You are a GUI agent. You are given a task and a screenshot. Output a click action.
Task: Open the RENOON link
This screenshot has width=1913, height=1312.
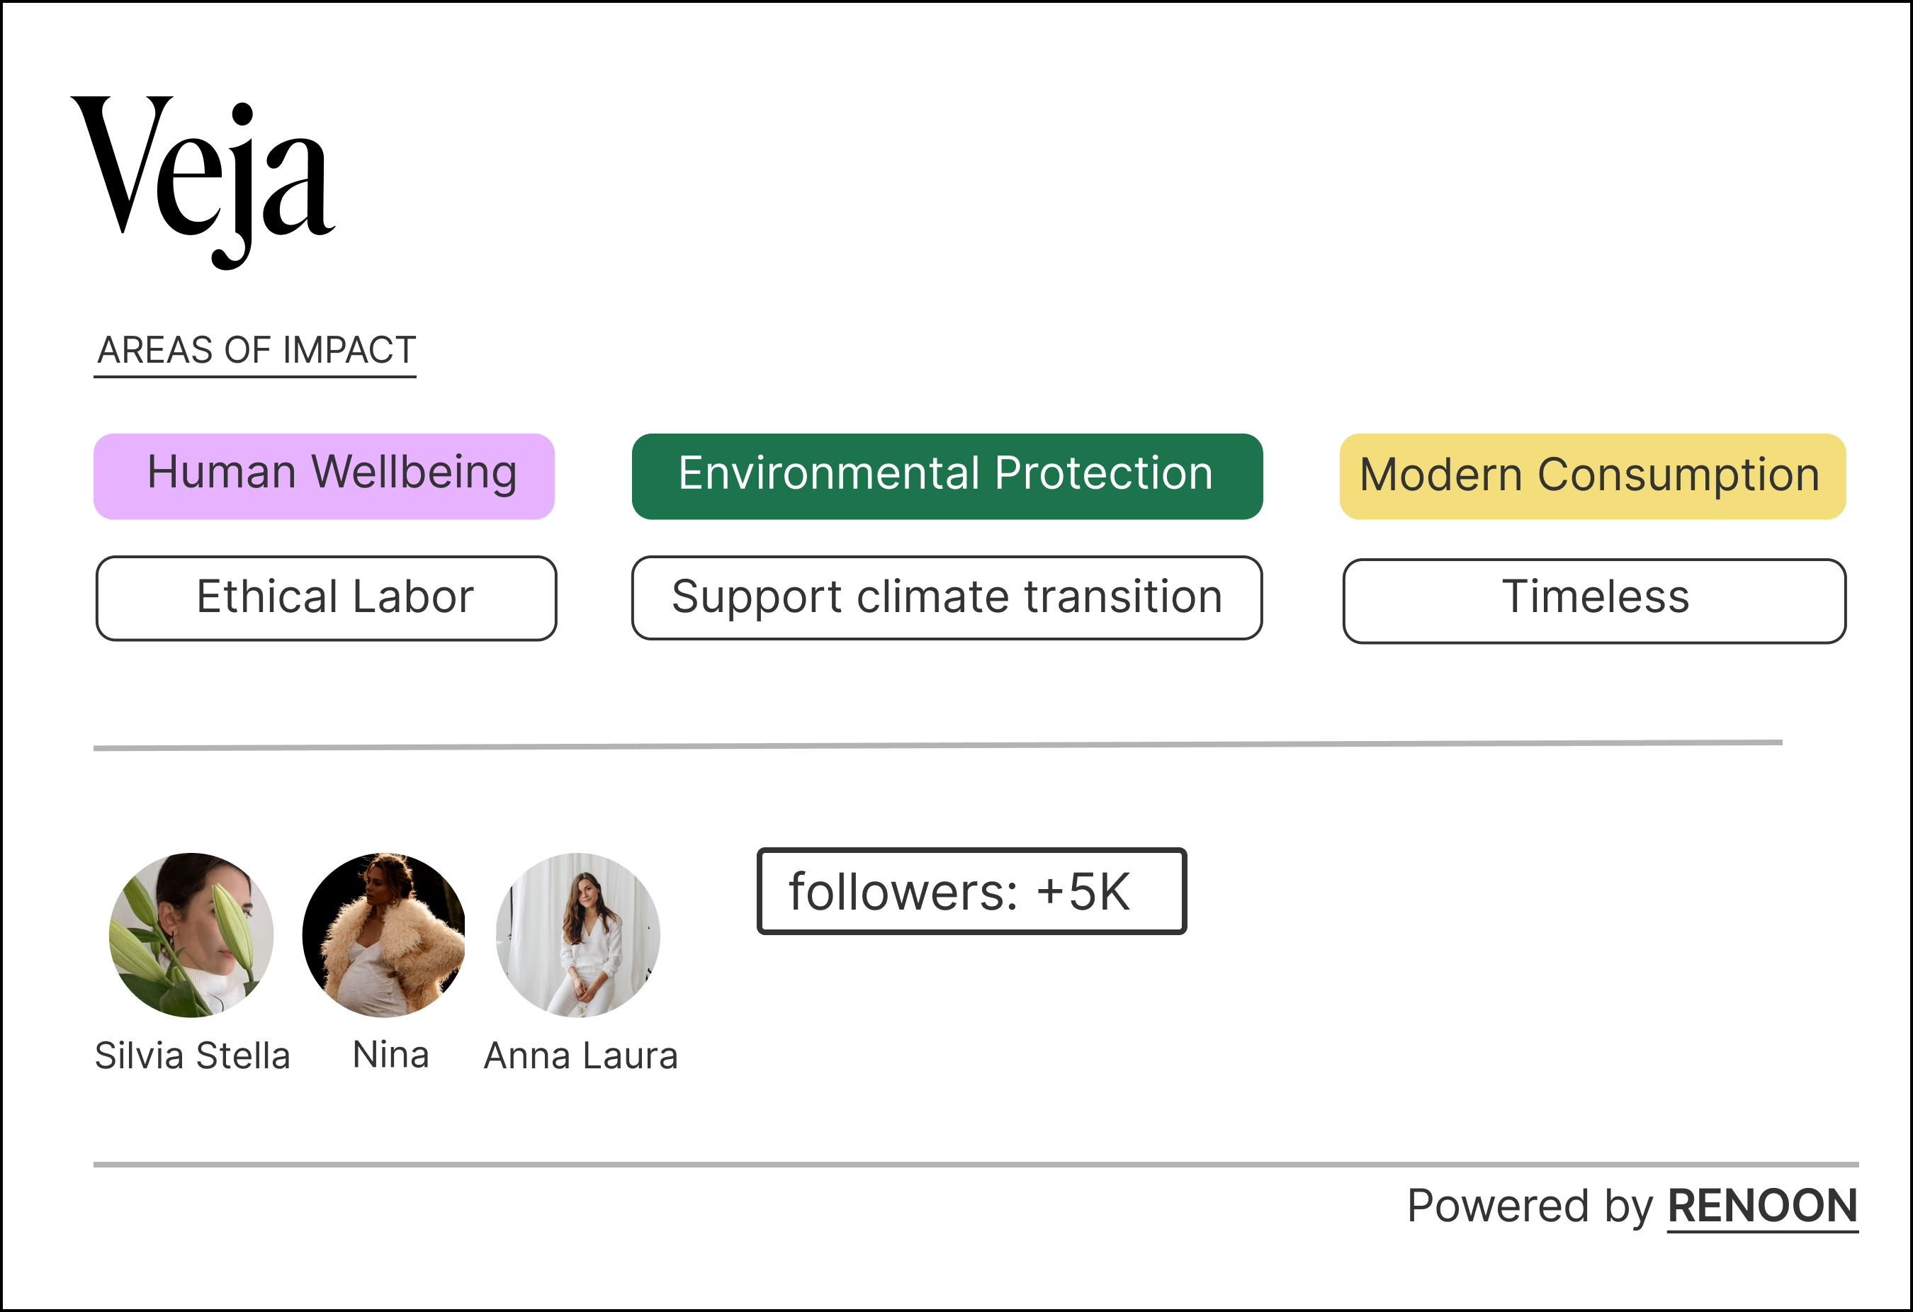[x=1762, y=1206]
